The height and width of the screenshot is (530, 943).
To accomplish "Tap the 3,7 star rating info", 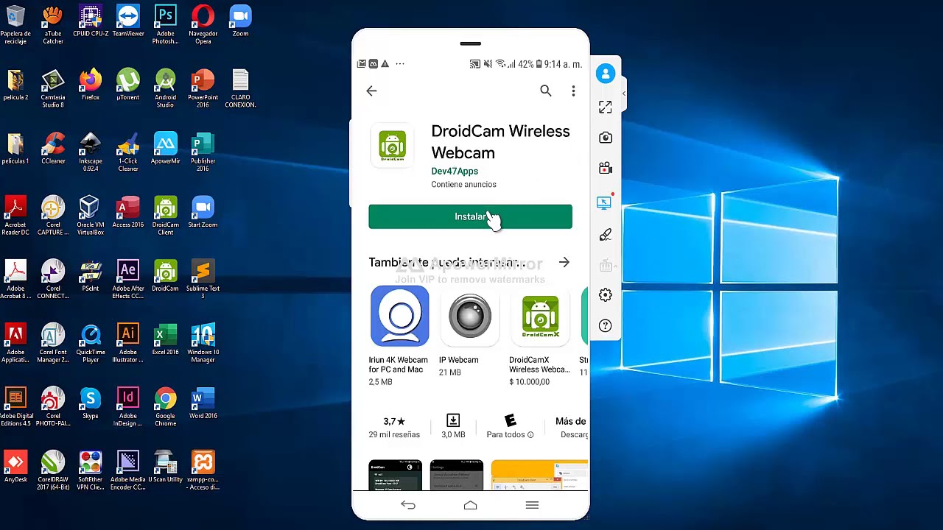I will (x=394, y=427).
